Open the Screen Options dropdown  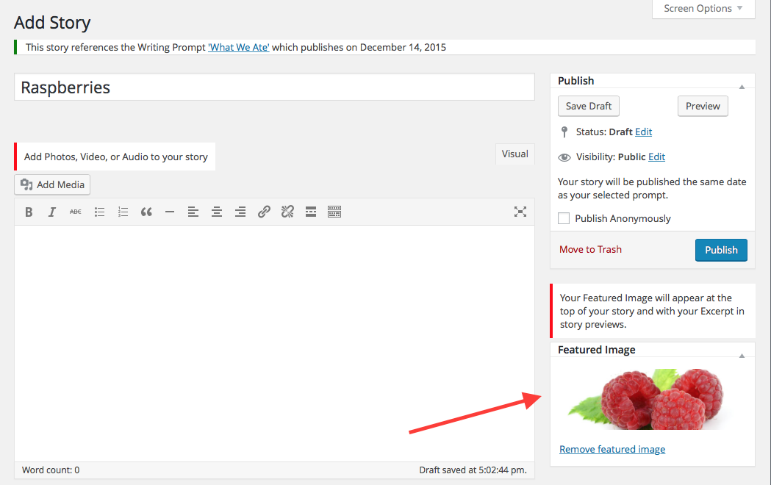[x=704, y=9]
